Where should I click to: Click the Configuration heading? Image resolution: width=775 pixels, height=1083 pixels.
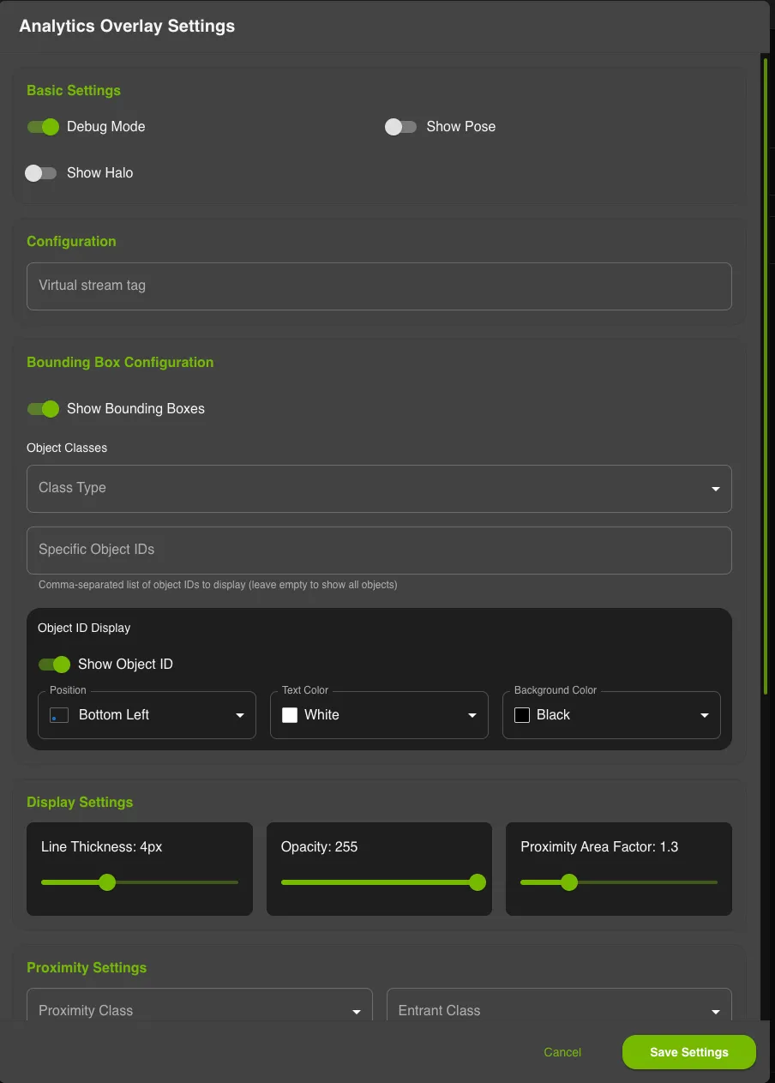[71, 242]
